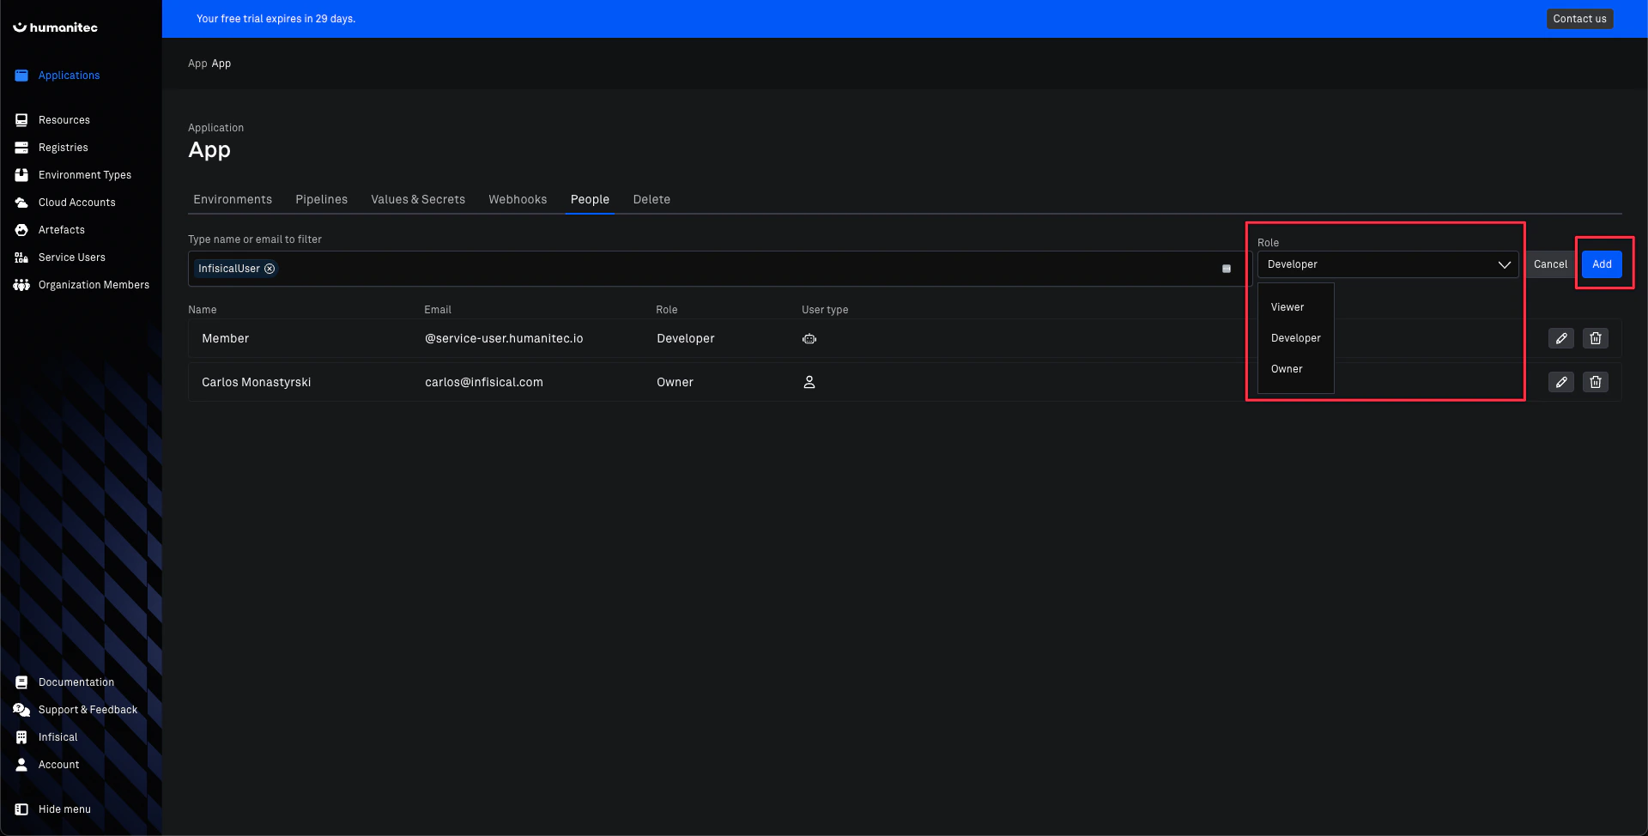Open Environment Types sidebar icon
This screenshot has height=836, width=1648.
coord(21,175)
